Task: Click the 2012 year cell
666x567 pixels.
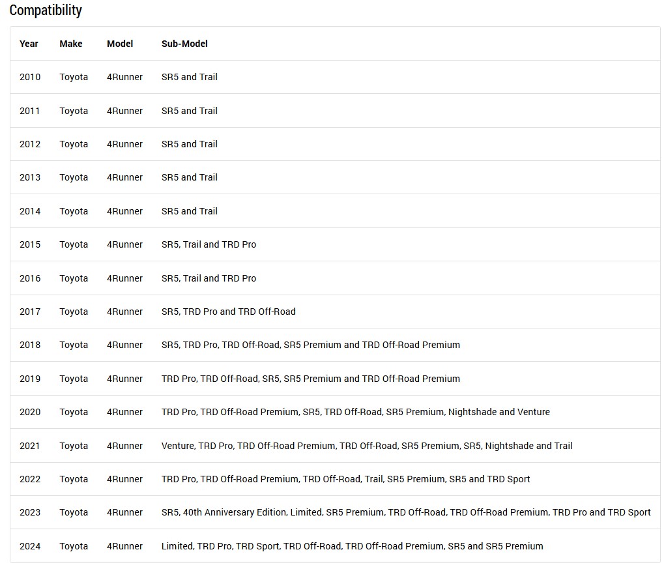Action: pos(30,144)
